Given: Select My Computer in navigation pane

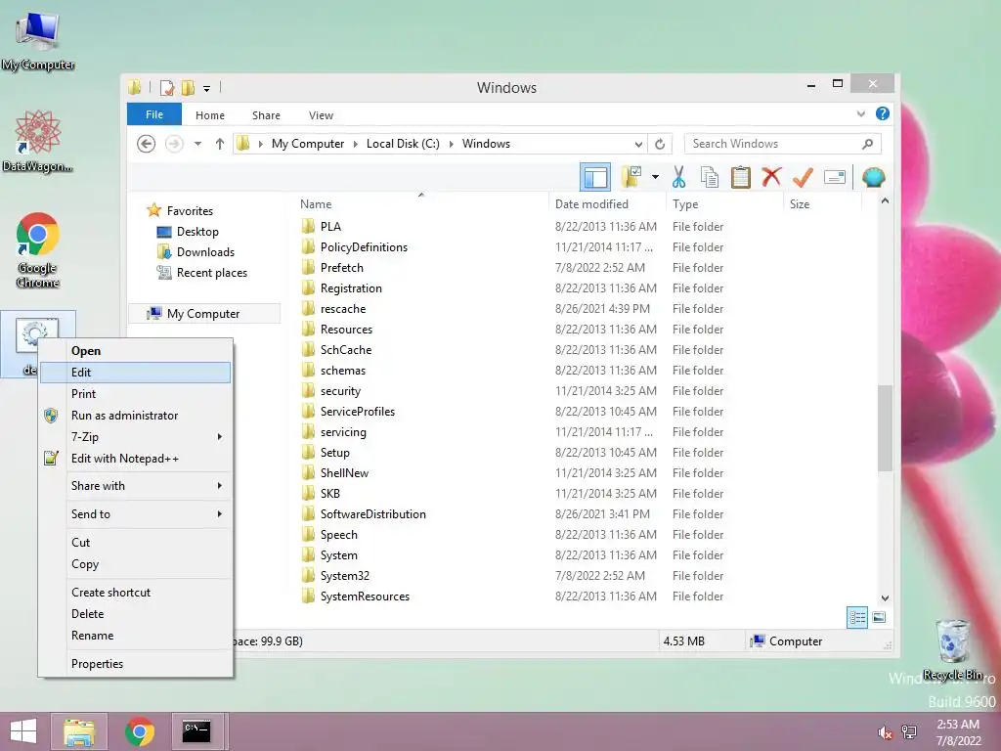Looking at the screenshot, I should tap(203, 314).
